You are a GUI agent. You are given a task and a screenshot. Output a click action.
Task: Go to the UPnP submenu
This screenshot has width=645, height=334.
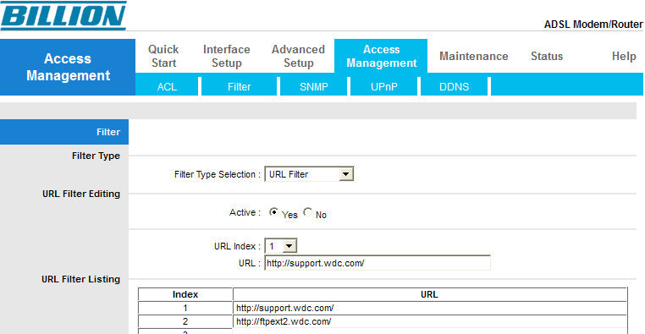point(383,87)
